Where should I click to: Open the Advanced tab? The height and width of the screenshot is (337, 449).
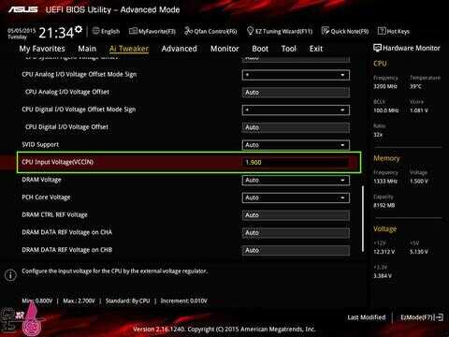[x=180, y=49]
